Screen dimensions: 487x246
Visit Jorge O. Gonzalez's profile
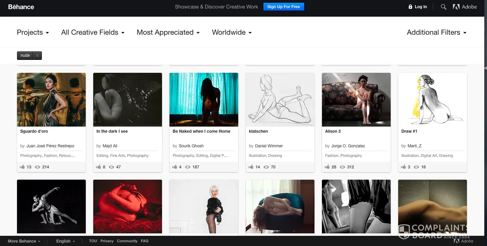tap(348, 146)
